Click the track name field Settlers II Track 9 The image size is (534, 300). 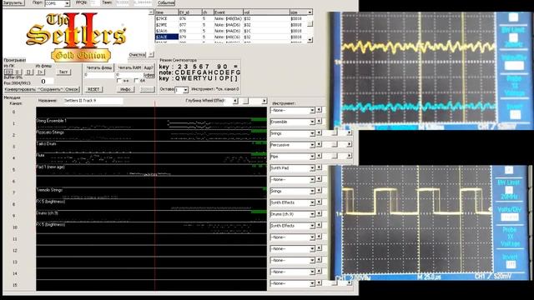(93, 101)
